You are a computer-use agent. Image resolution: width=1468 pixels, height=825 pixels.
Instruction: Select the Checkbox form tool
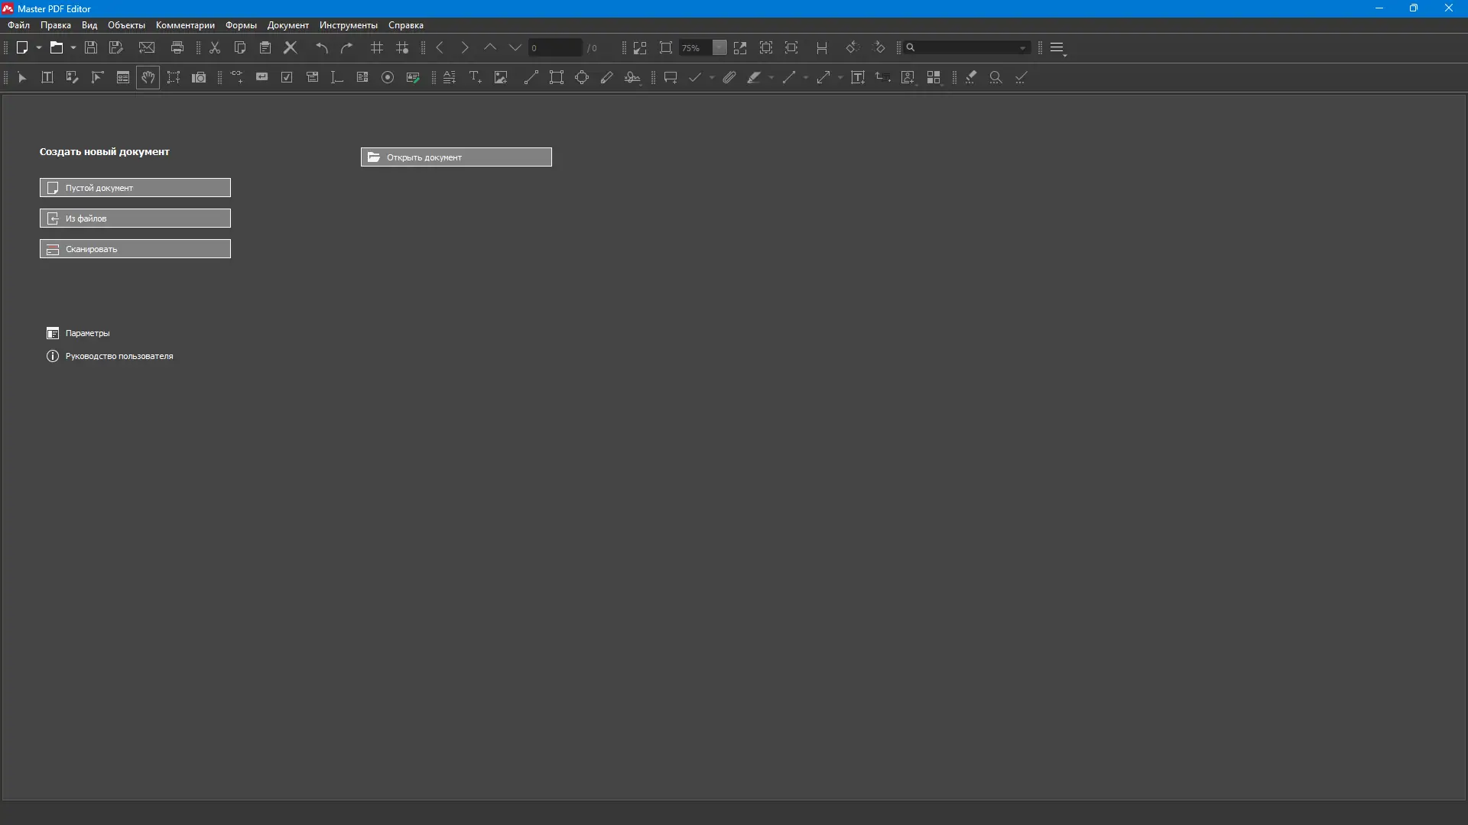tap(286, 77)
